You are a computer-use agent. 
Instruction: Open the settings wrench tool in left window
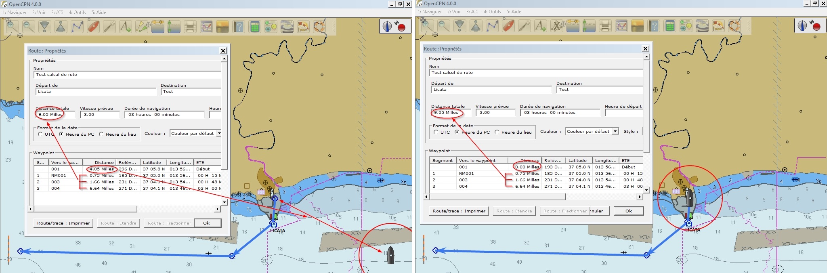pyautogui.click(x=109, y=27)
